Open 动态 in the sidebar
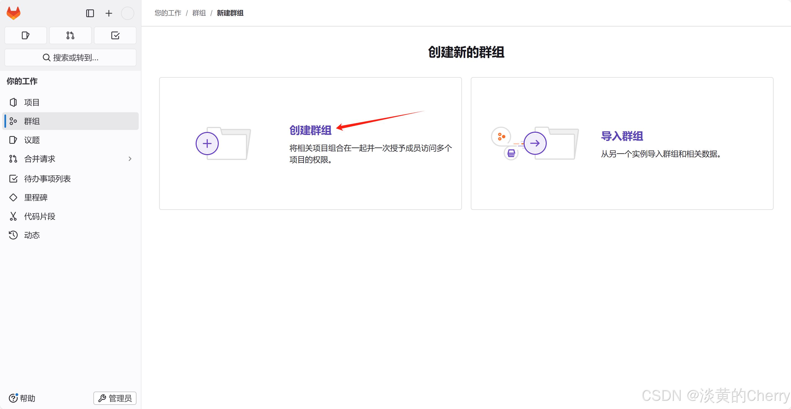This screenshot has width=791, height=409. [x=70, y=235]
